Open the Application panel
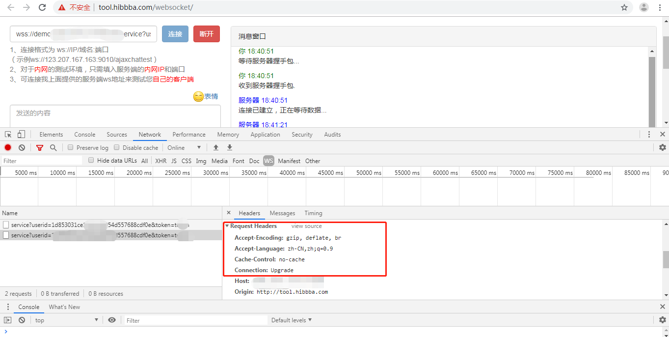 click(265, 134)
